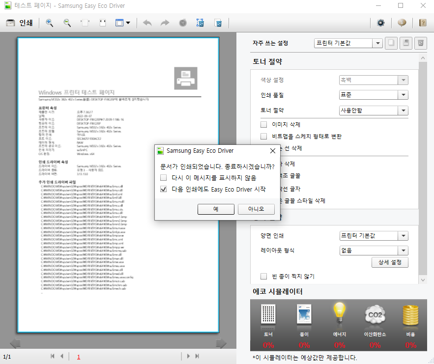
Task: Click the 인쇄 print button in toolbar
Action: (19, 23)
